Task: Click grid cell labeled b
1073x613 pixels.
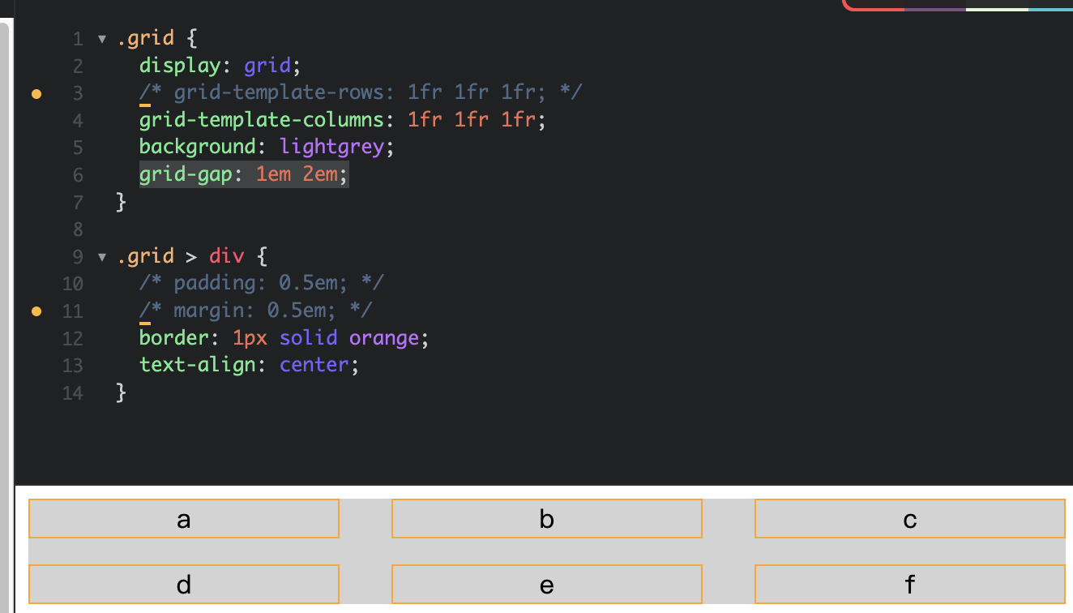Action: click(x=547, y=519)
